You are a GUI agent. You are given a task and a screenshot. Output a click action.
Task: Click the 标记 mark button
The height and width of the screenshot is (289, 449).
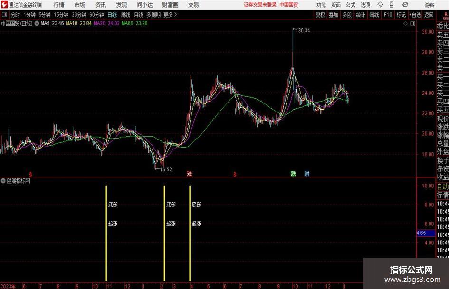click(401, 15)
